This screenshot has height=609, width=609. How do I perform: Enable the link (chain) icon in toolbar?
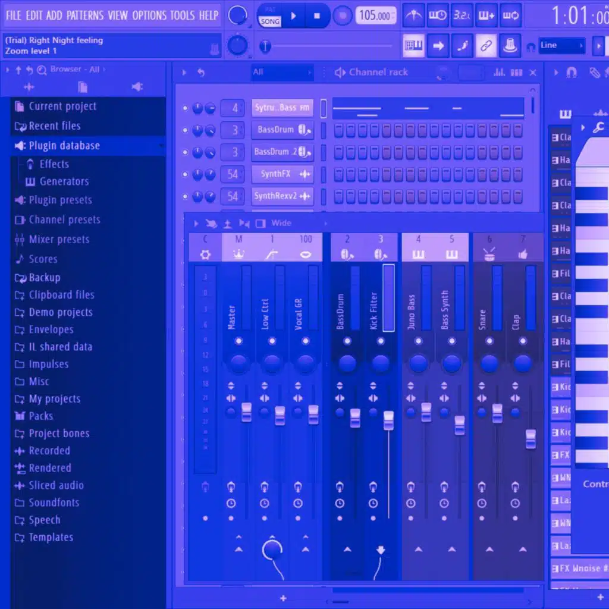pos(486,46)
